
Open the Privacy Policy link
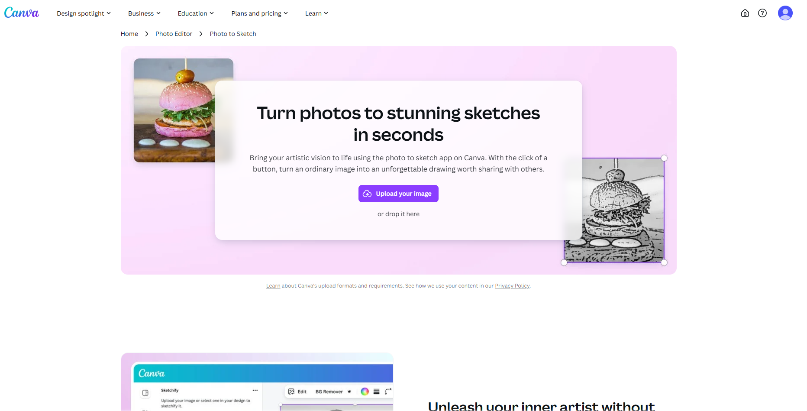(x=512, y=286)
